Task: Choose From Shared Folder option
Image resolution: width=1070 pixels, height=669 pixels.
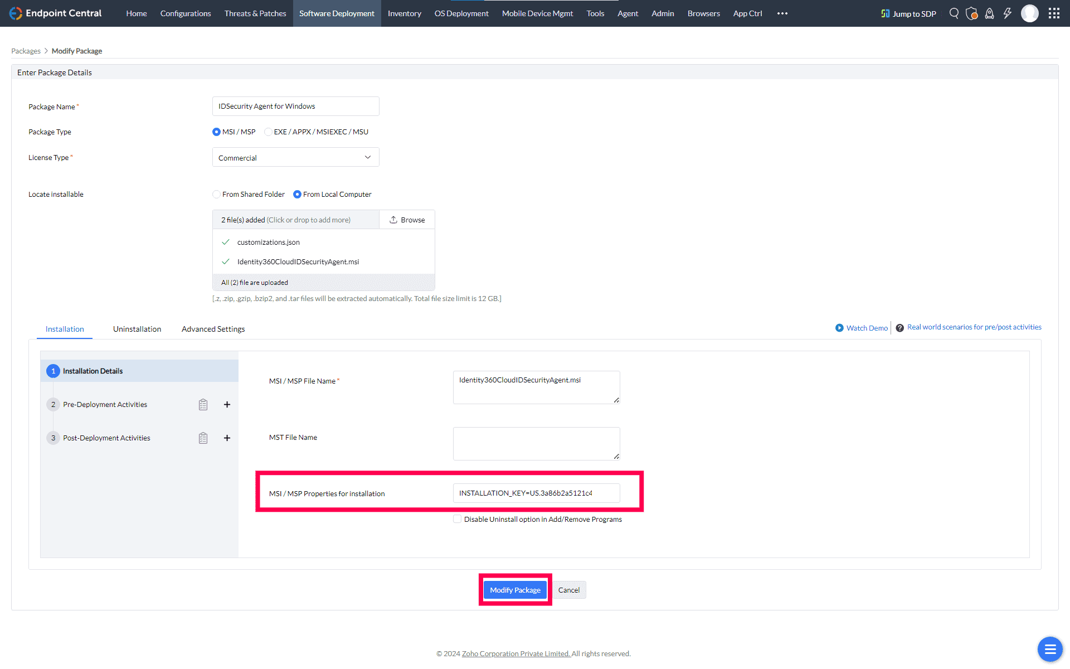Action: pos(216,195)
